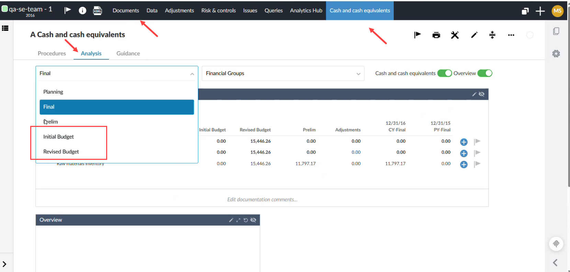Screen dimensions: 570x272
Task: Open the copy pages icon in right sidebar
Action: [x=556, y=31]
